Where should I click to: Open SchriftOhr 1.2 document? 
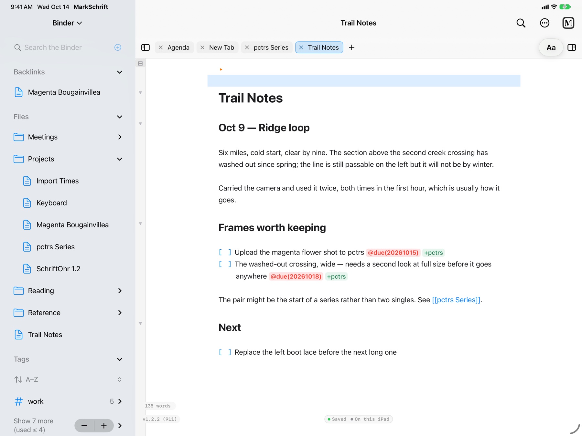[58, 269]
